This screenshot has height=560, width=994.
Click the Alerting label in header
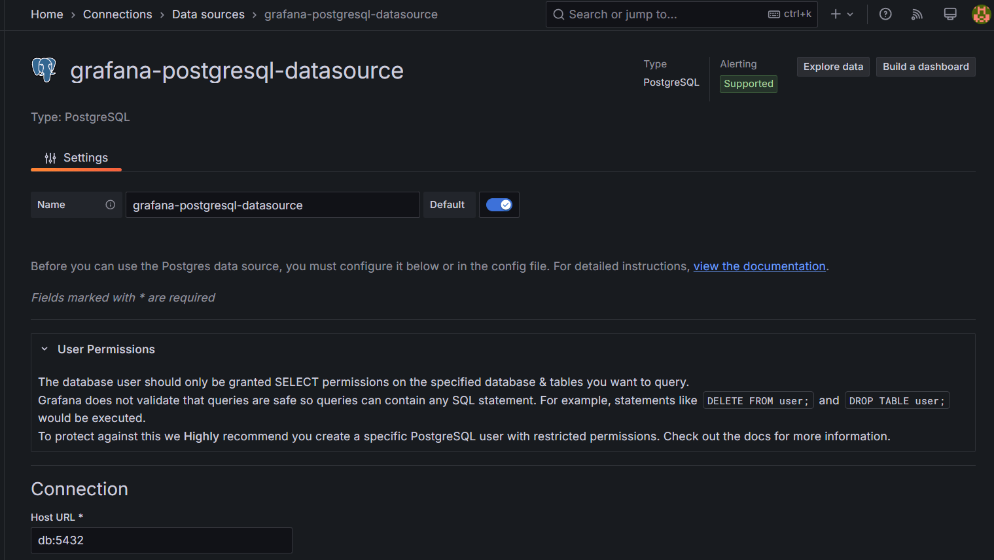pyautogui.click(x=738, y=64)
